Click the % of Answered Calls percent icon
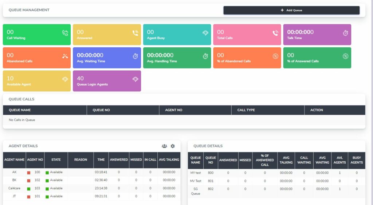 pos(345,56)
